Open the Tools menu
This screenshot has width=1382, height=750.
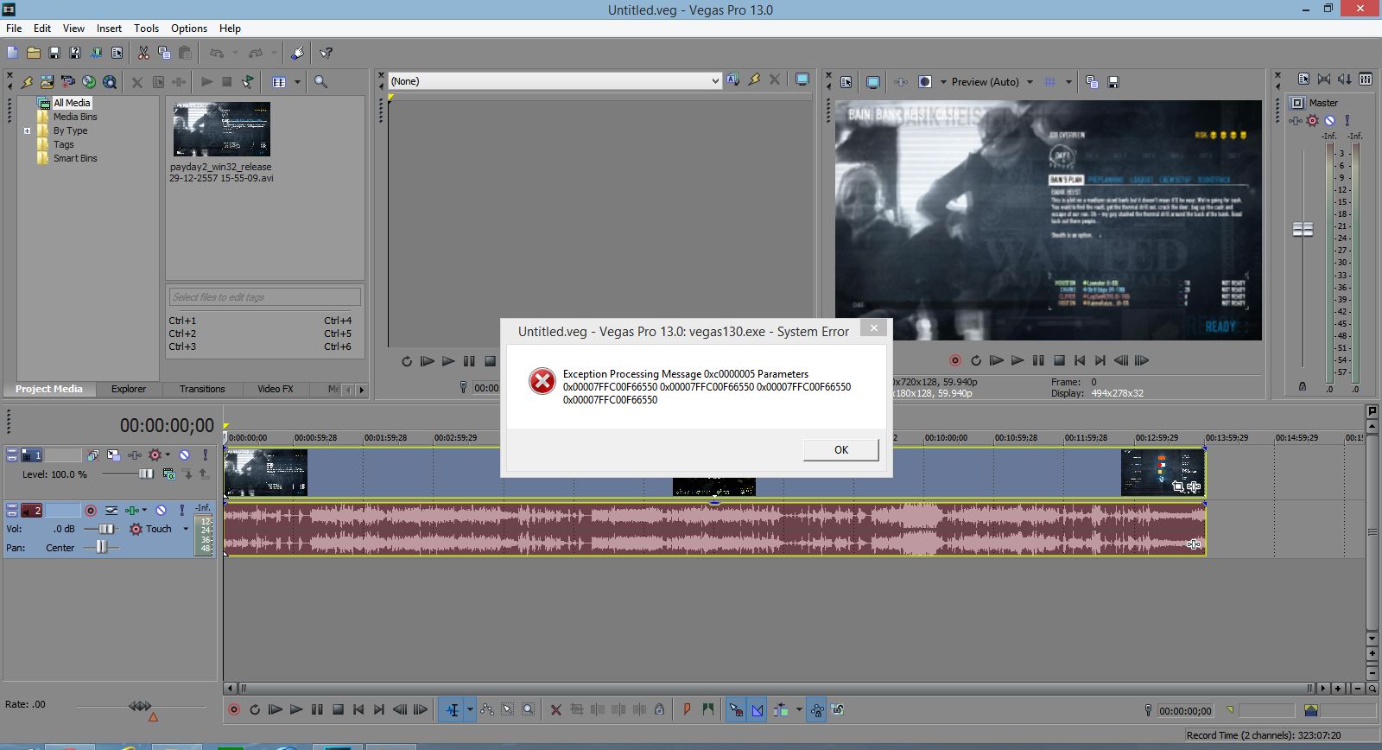146,28
